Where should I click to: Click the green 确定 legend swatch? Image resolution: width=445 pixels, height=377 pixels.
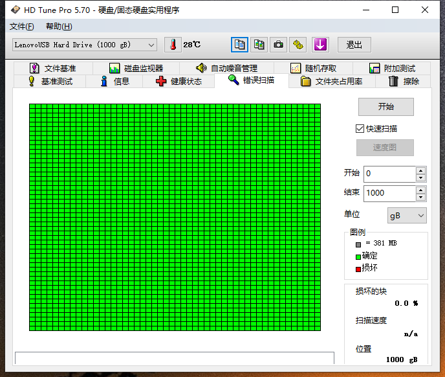click(x=358, y=257)
